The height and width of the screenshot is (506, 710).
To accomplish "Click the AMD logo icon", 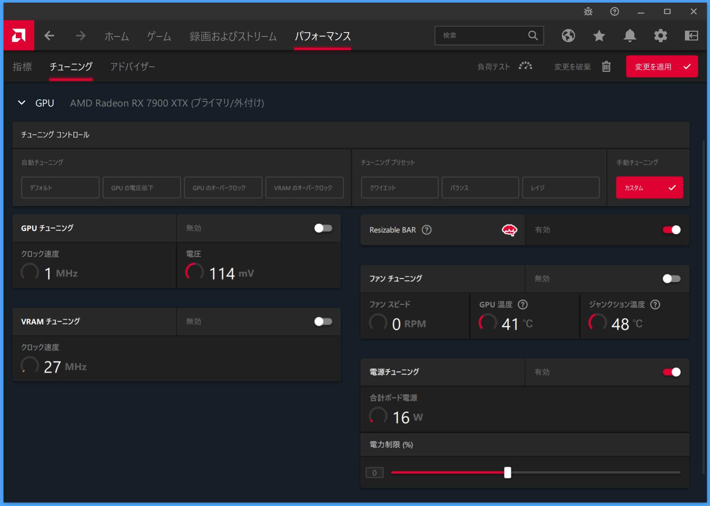I will (19, 36).
